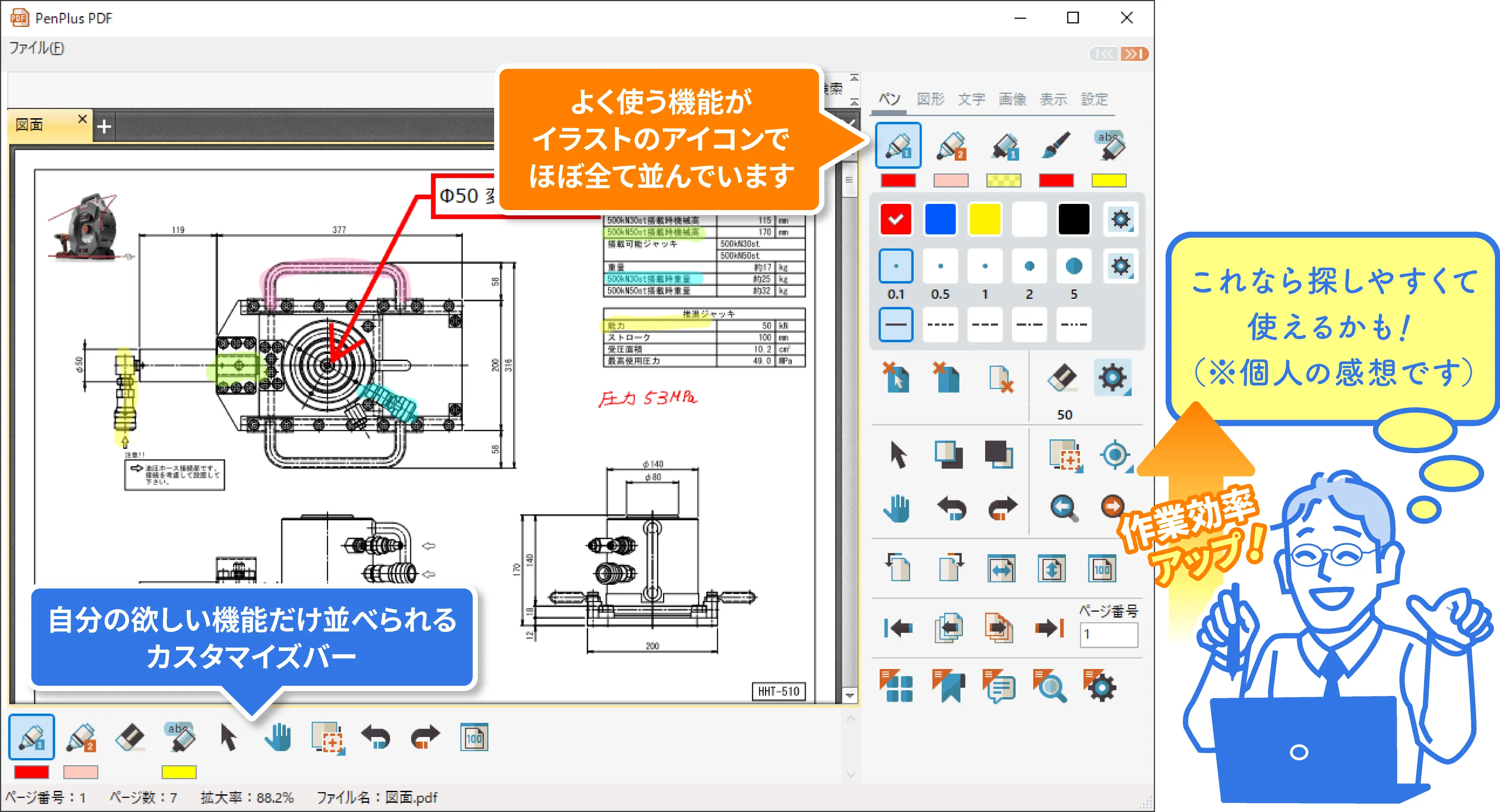
Task: Open thumbnails grid view icon
Action: [x=897, y=686]
